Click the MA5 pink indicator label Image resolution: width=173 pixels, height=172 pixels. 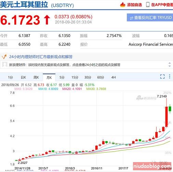[24, 89]
